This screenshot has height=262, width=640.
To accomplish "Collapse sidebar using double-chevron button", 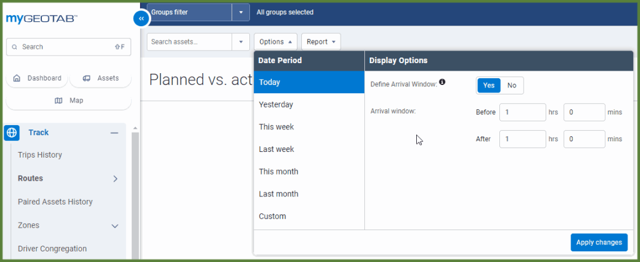I will 141,19.
